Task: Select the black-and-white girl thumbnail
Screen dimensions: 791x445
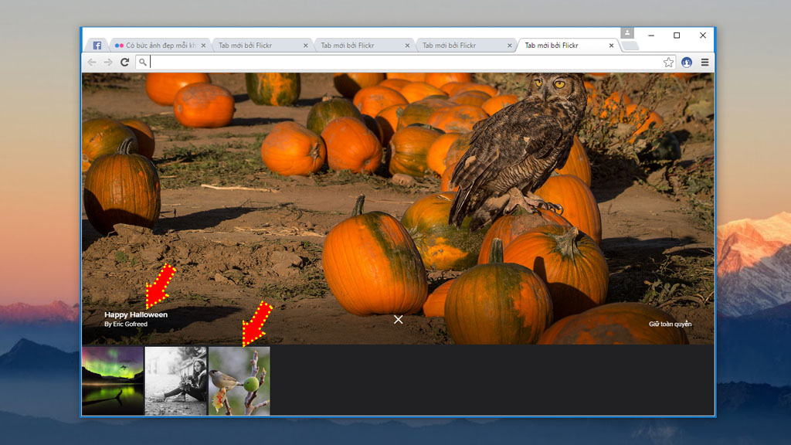Action: point(176,381)
